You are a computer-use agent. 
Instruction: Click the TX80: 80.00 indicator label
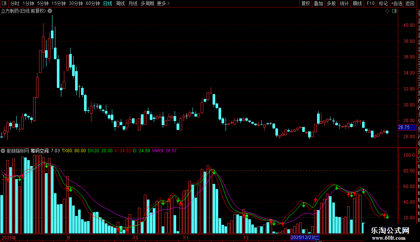(x=74, y=151)
